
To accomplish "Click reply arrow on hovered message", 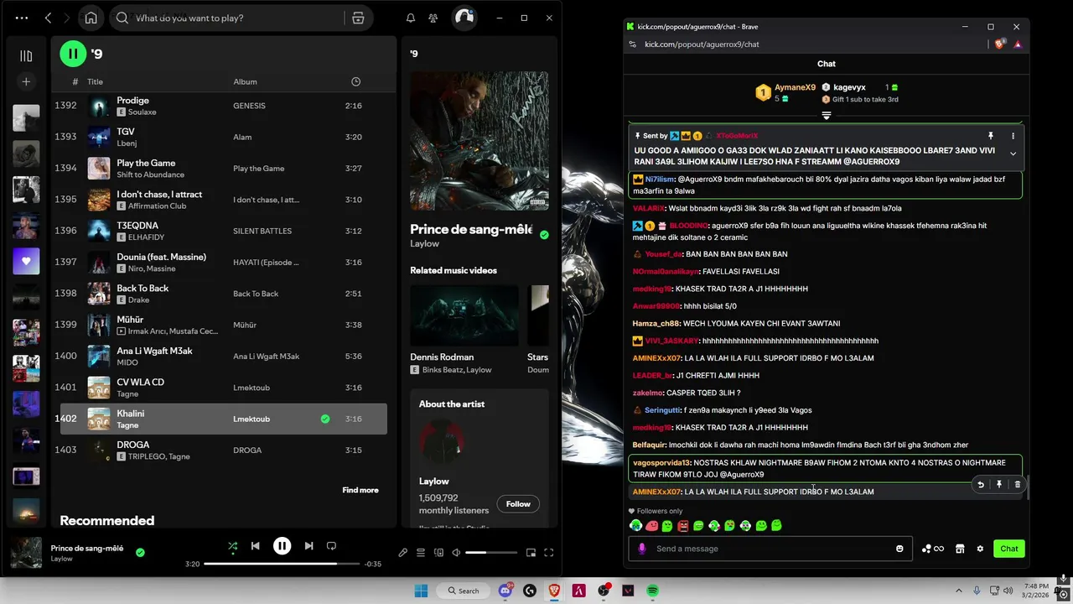I will tap(981, 484).
